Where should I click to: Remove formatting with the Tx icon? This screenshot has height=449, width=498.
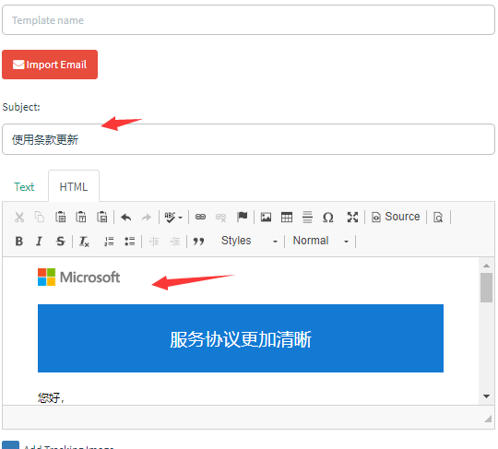point(84,242)
